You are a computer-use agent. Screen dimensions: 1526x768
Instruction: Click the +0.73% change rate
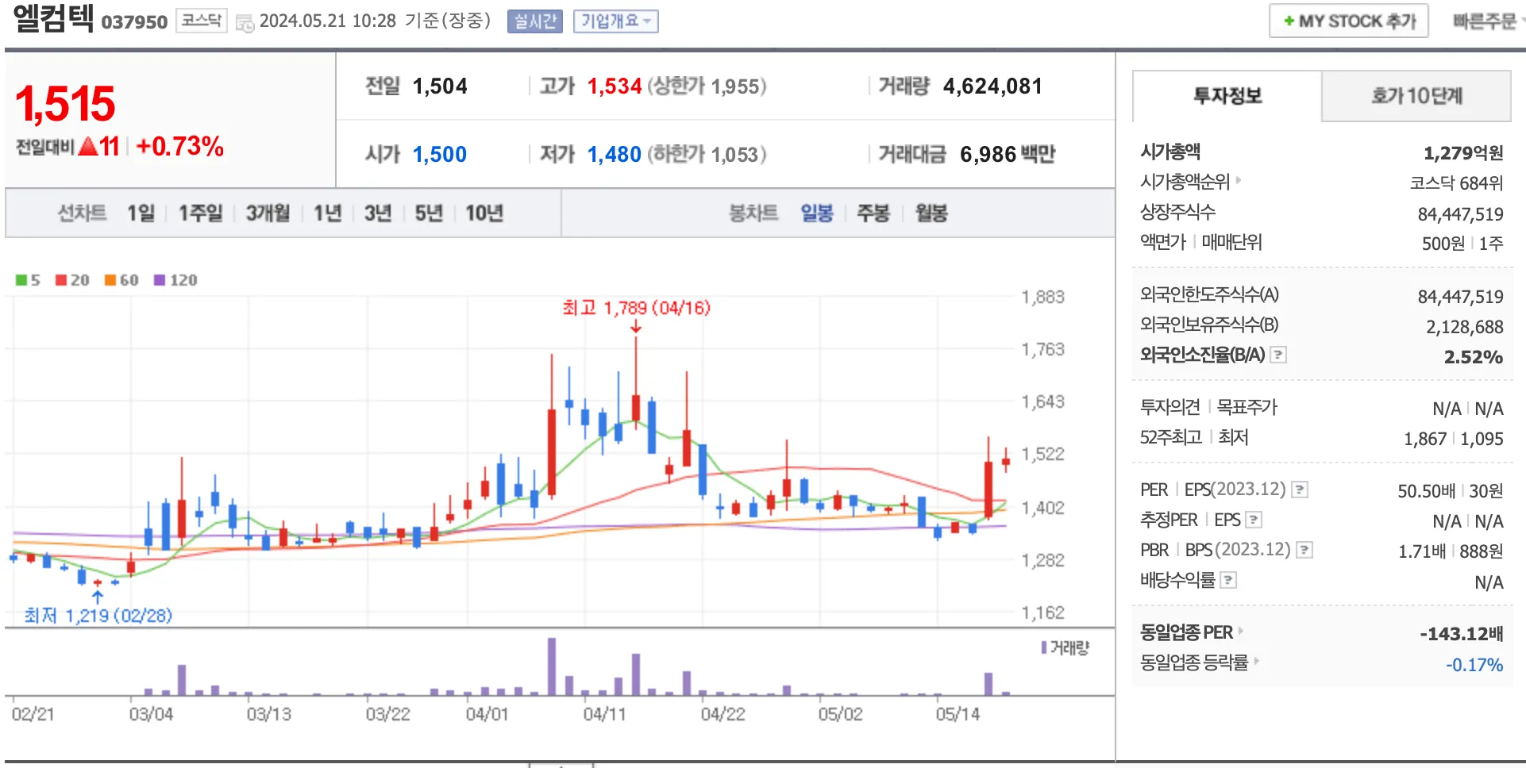tap(180, 146)
